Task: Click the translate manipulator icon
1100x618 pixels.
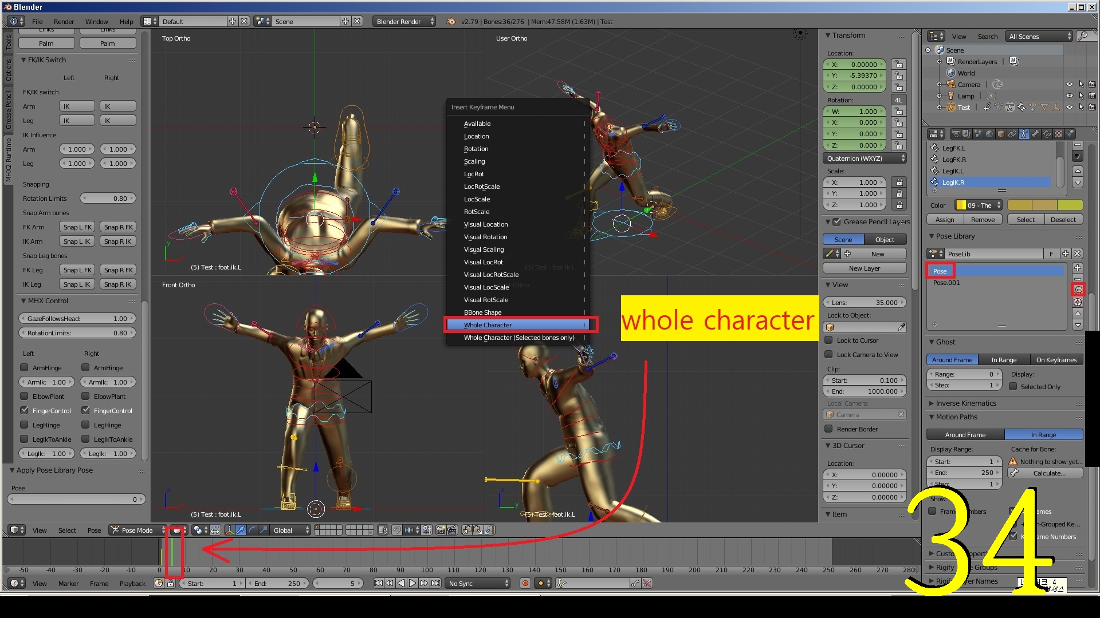Action: [x=241, y=530]
